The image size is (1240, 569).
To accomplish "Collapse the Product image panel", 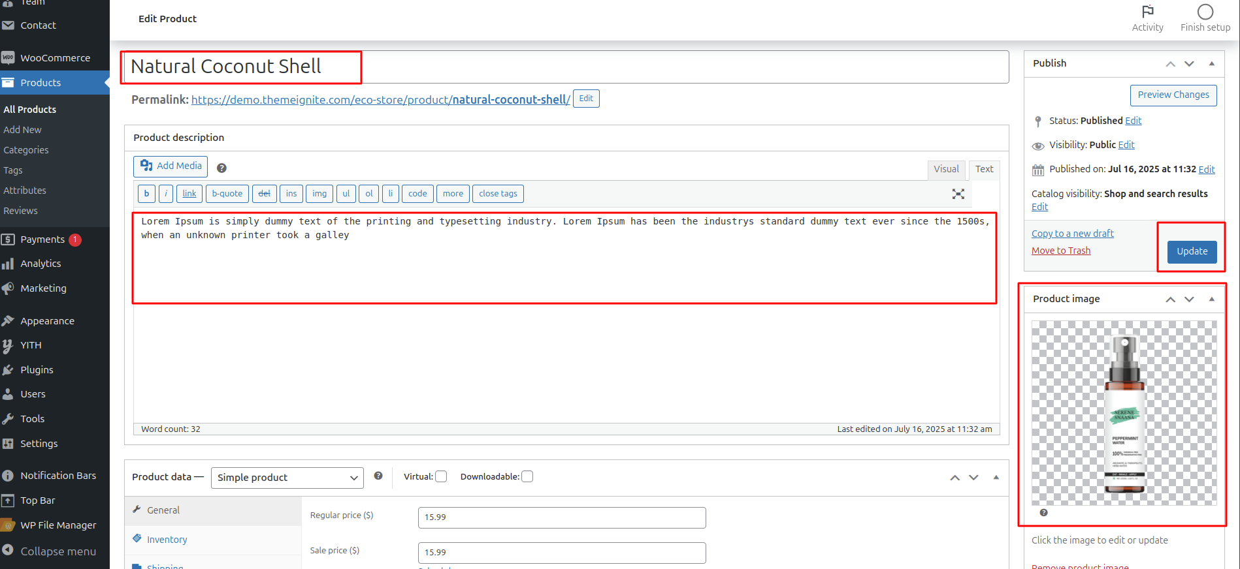I will pos(1211,299).
